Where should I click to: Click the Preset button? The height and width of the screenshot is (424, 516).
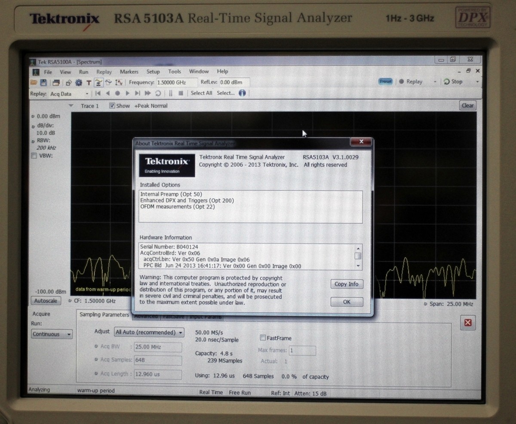tap(386, 81)
